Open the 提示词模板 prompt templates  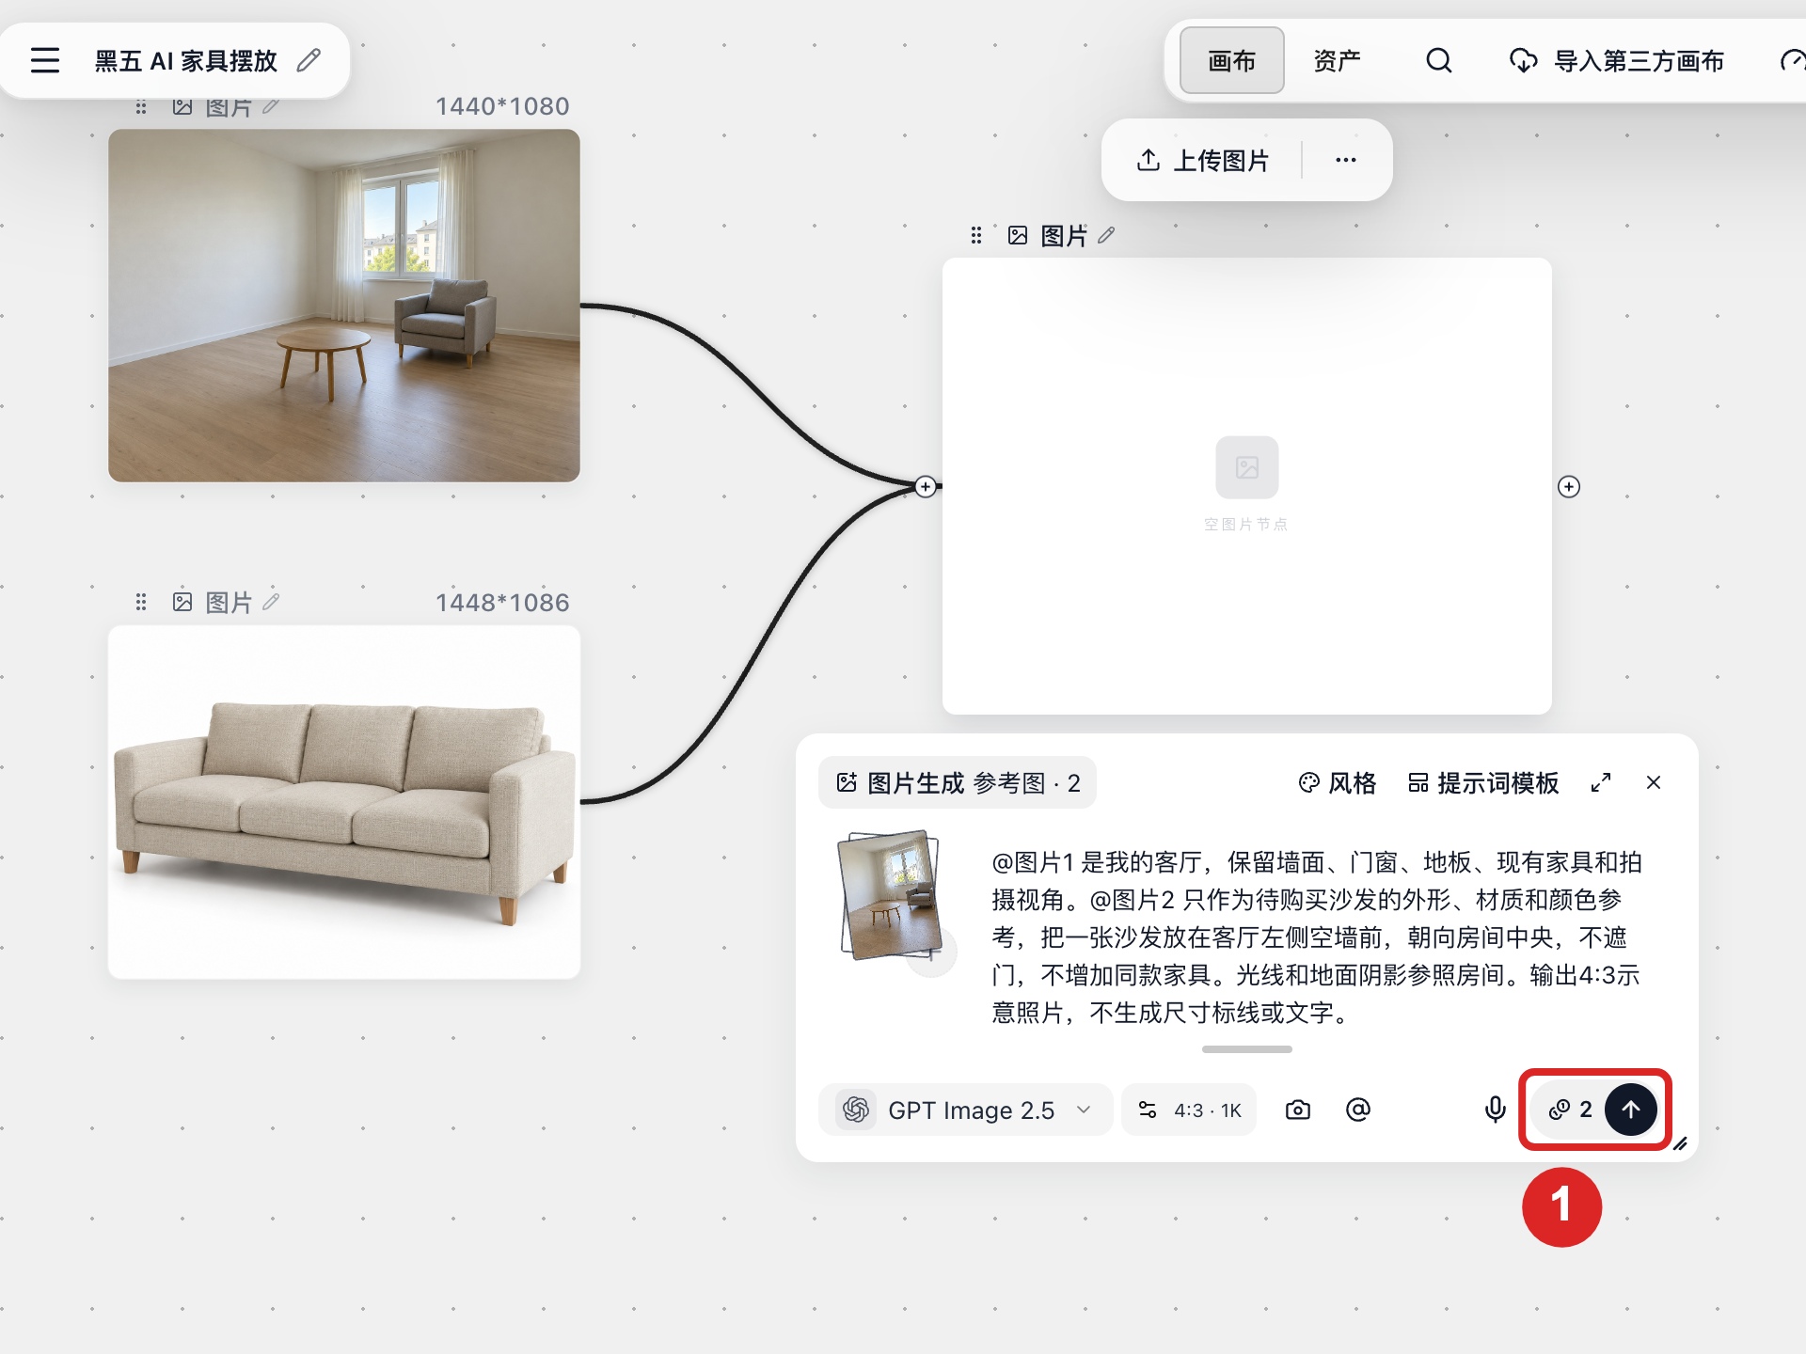(1483, 782)
